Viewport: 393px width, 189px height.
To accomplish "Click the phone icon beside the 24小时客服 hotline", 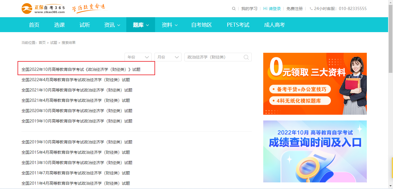I will coord(311,9).
